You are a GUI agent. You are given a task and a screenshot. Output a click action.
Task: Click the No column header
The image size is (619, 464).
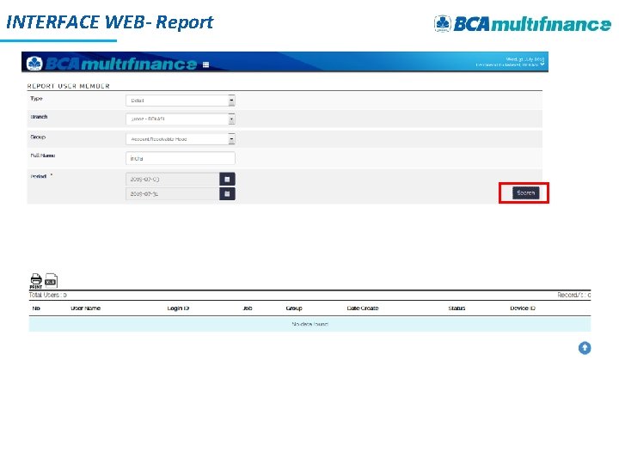(36, 308)
